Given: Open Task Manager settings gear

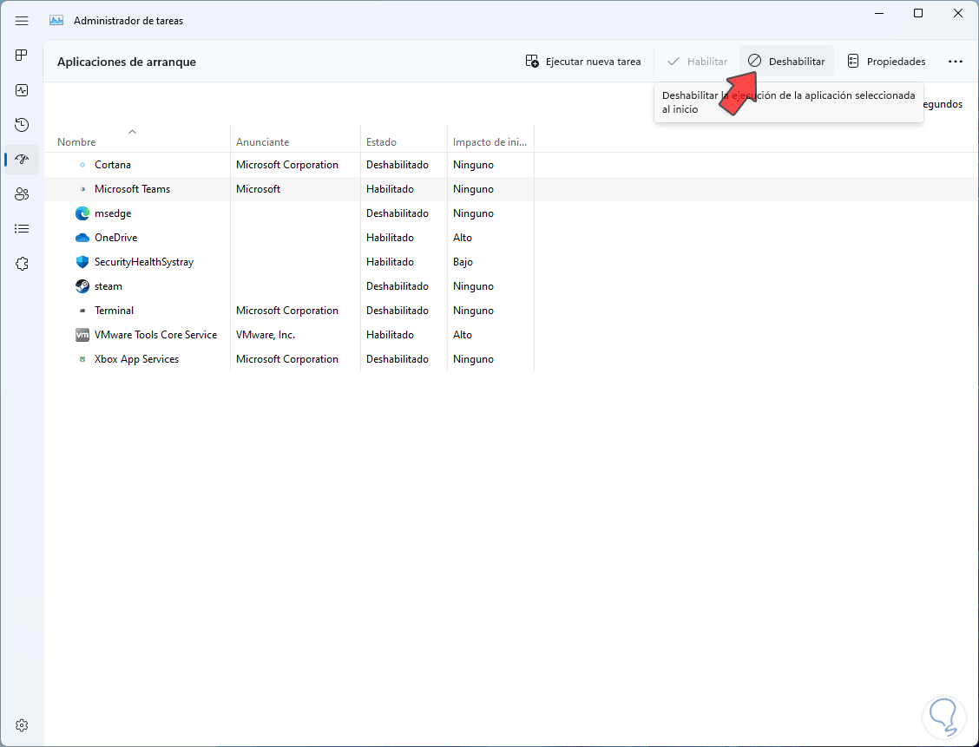Looking at the screenshot, I should 22,725.
